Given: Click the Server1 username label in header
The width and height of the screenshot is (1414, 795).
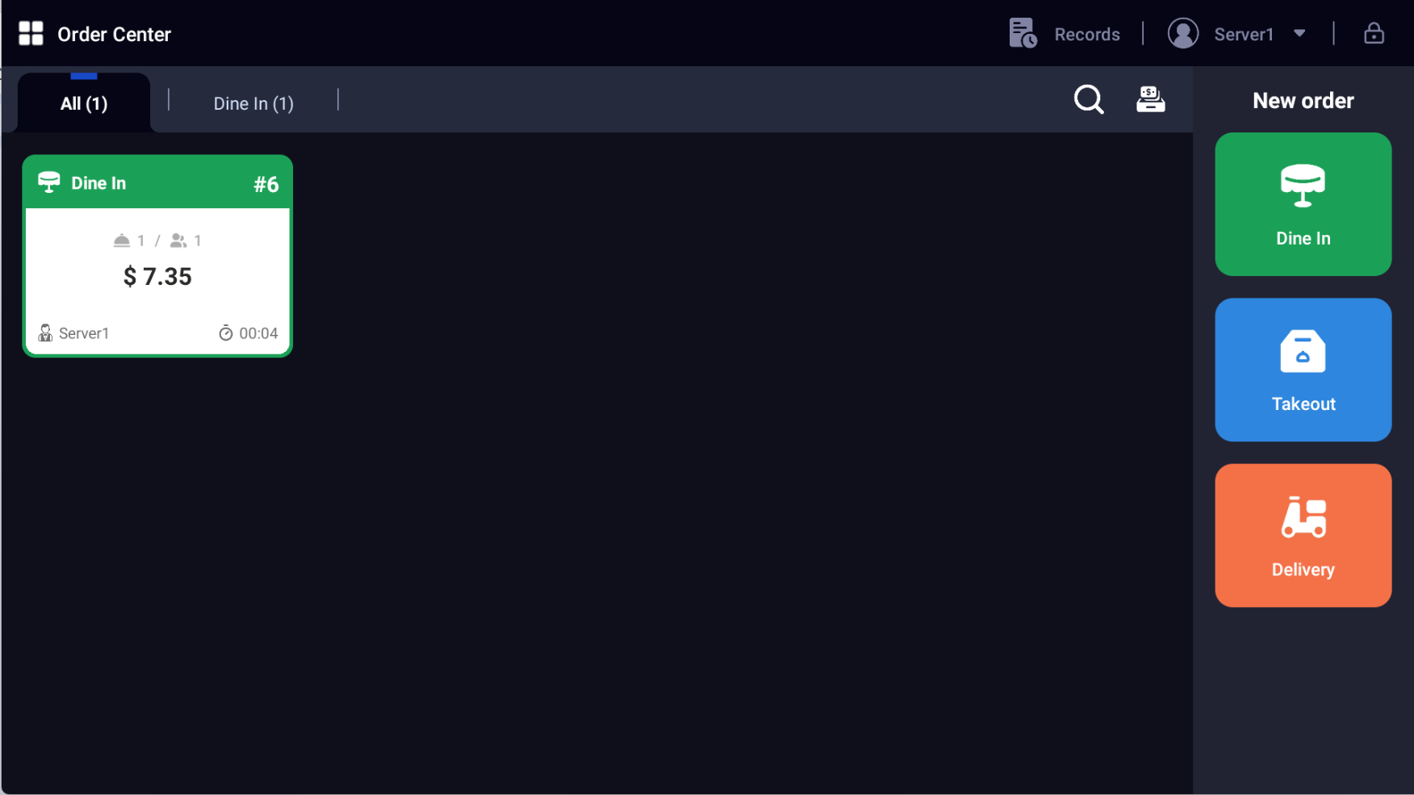Looking at the screenshot, I should point(1243,35).
